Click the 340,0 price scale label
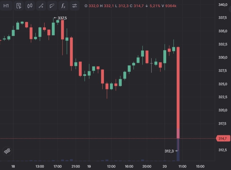The width and height of the screenshot is (231, 170). 223,5
